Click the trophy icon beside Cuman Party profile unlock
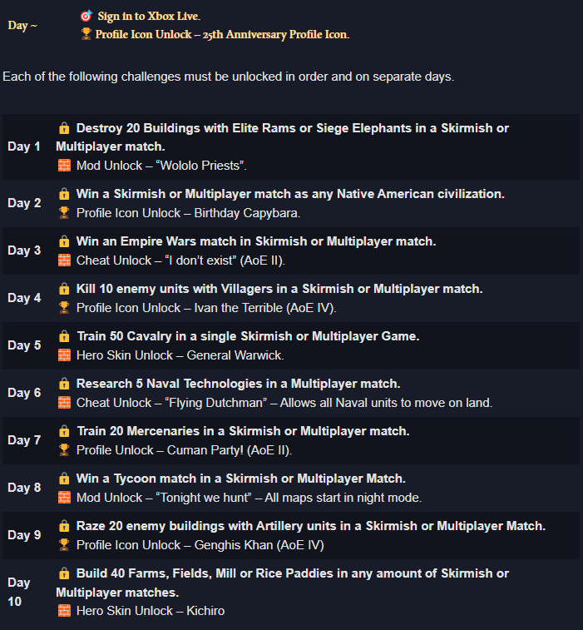 64,449
